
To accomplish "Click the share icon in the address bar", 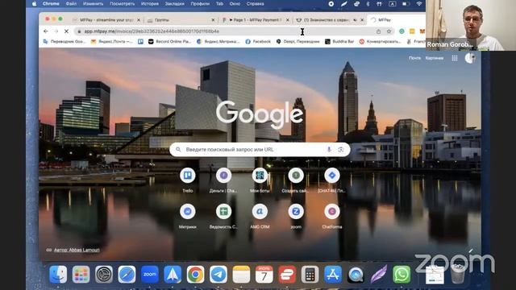I will click(x=378, y=31).
